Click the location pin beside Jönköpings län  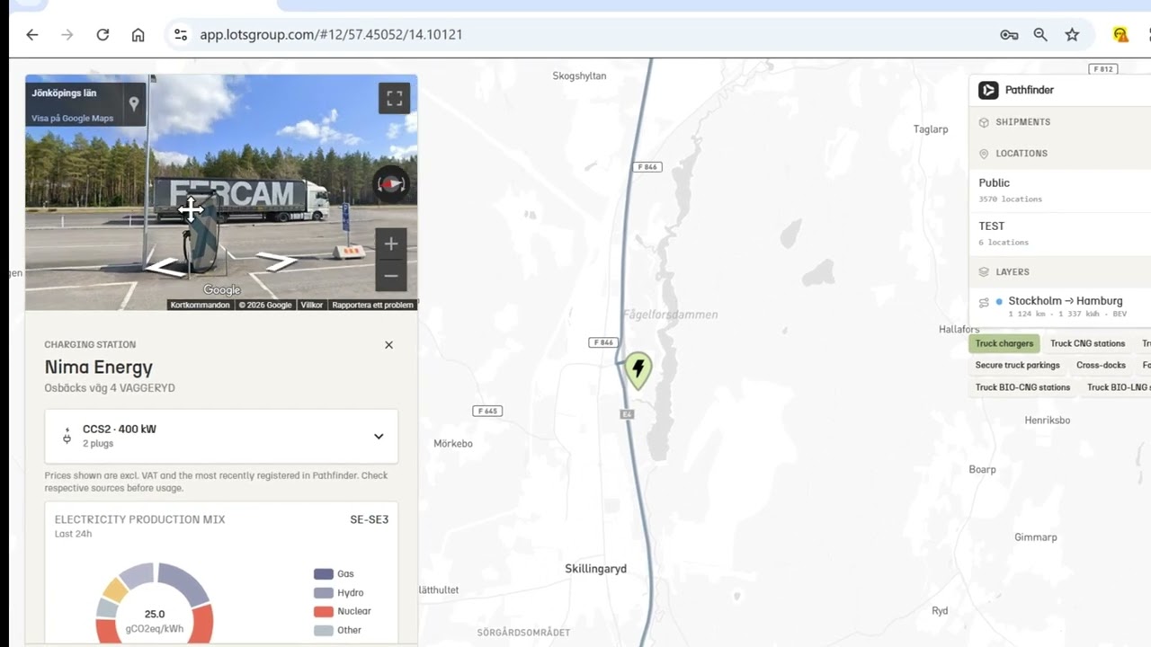click(x=134, y=103)
